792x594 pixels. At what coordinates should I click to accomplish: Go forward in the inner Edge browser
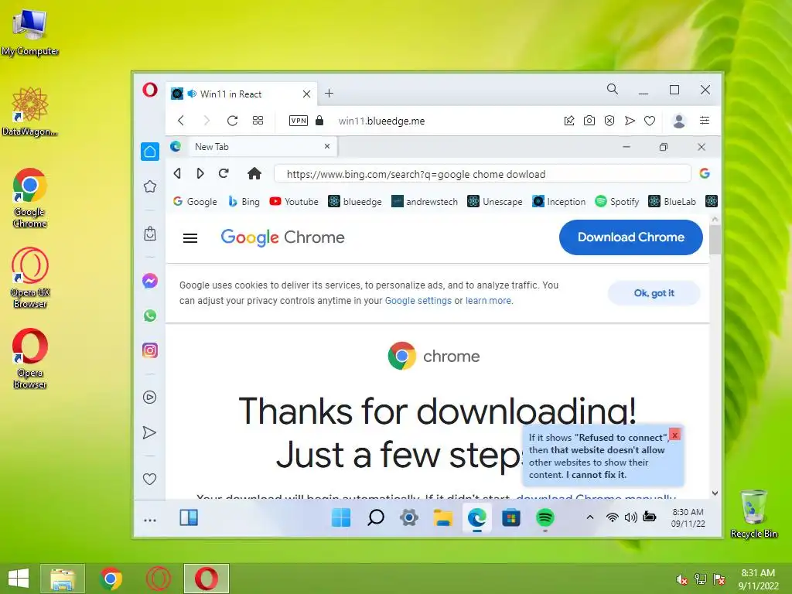pos(200,174)
